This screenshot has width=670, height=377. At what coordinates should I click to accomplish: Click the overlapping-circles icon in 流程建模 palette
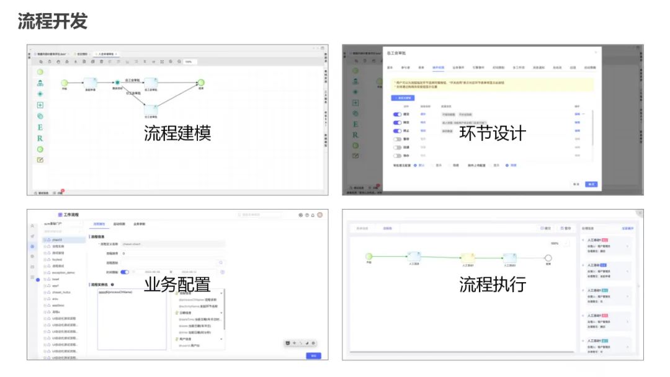tap(40, 116)
